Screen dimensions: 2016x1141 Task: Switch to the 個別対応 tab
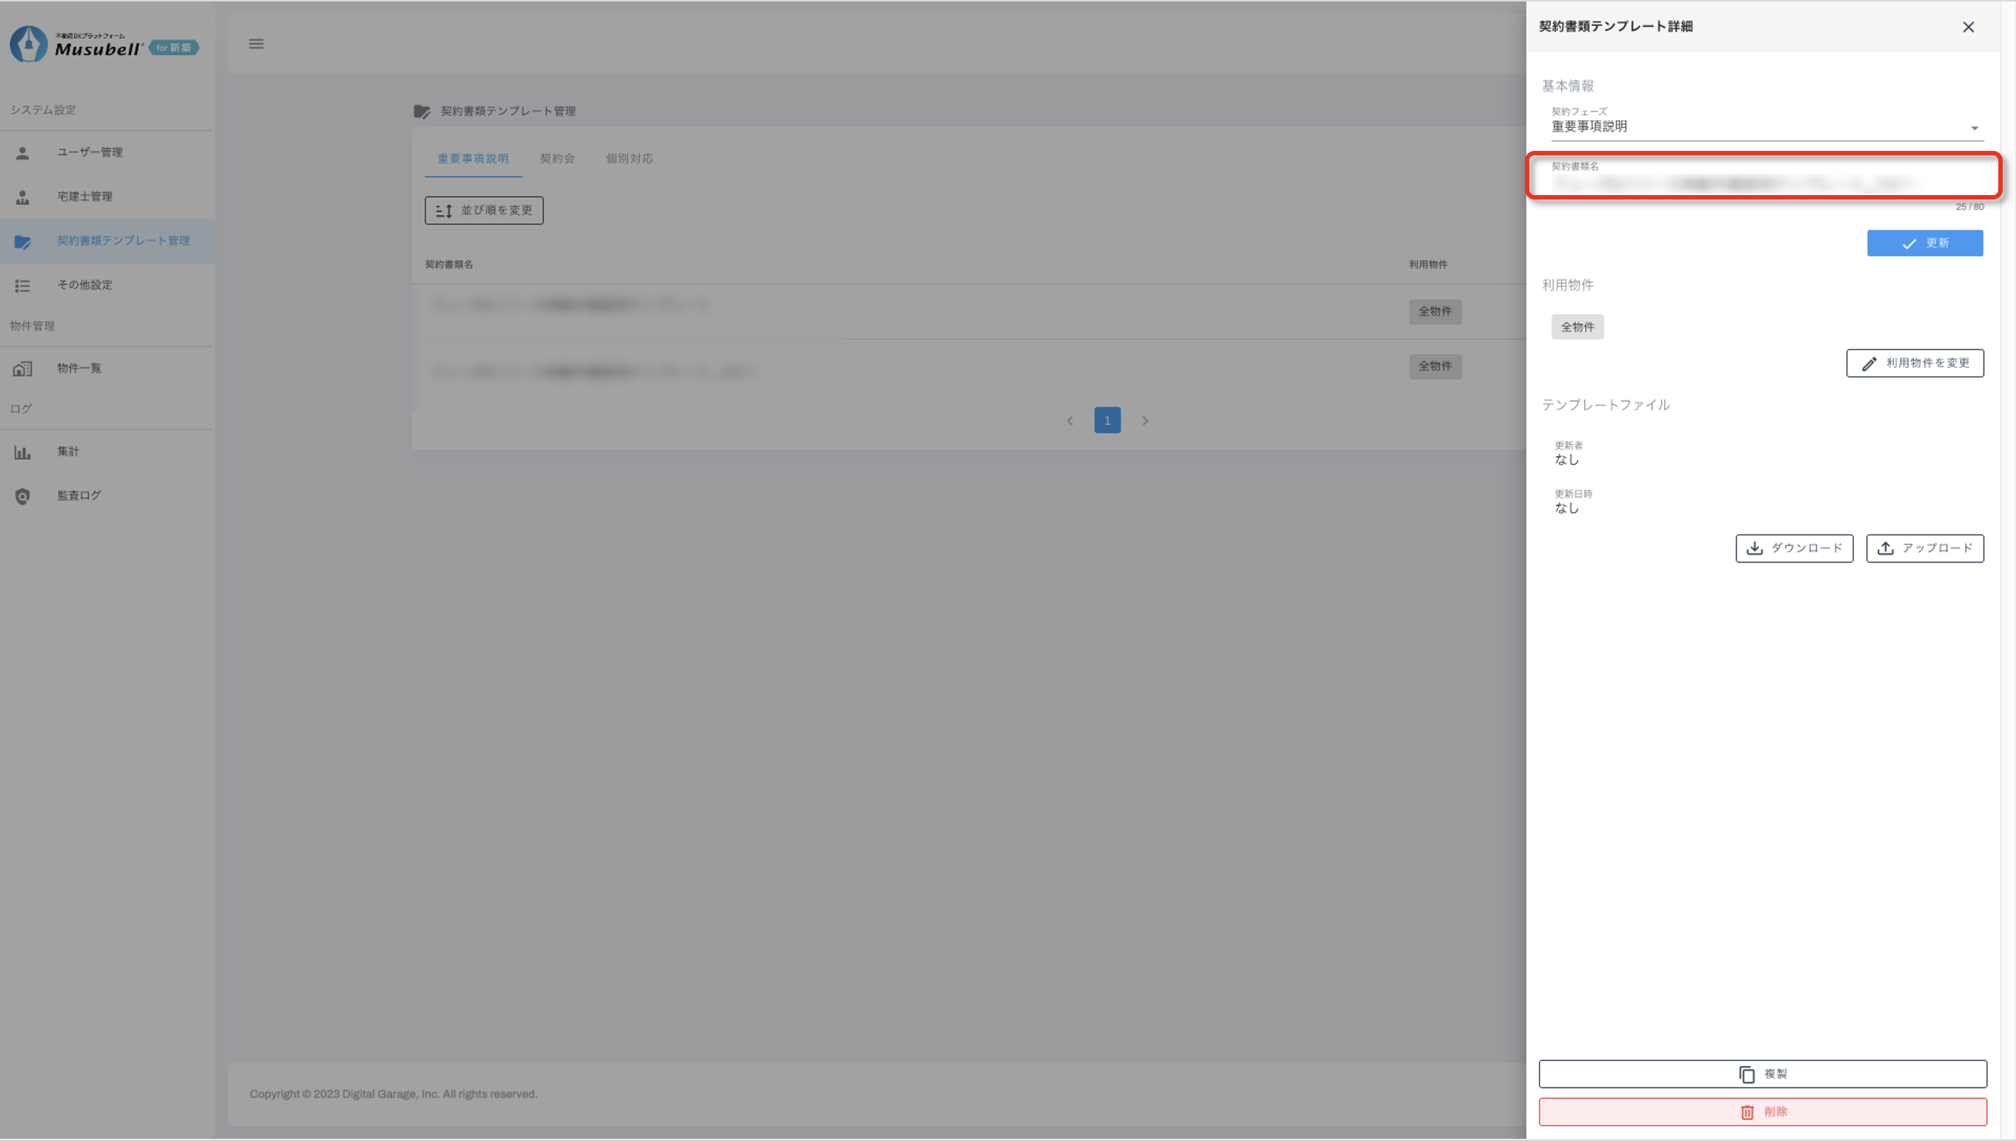pos(629,158)
